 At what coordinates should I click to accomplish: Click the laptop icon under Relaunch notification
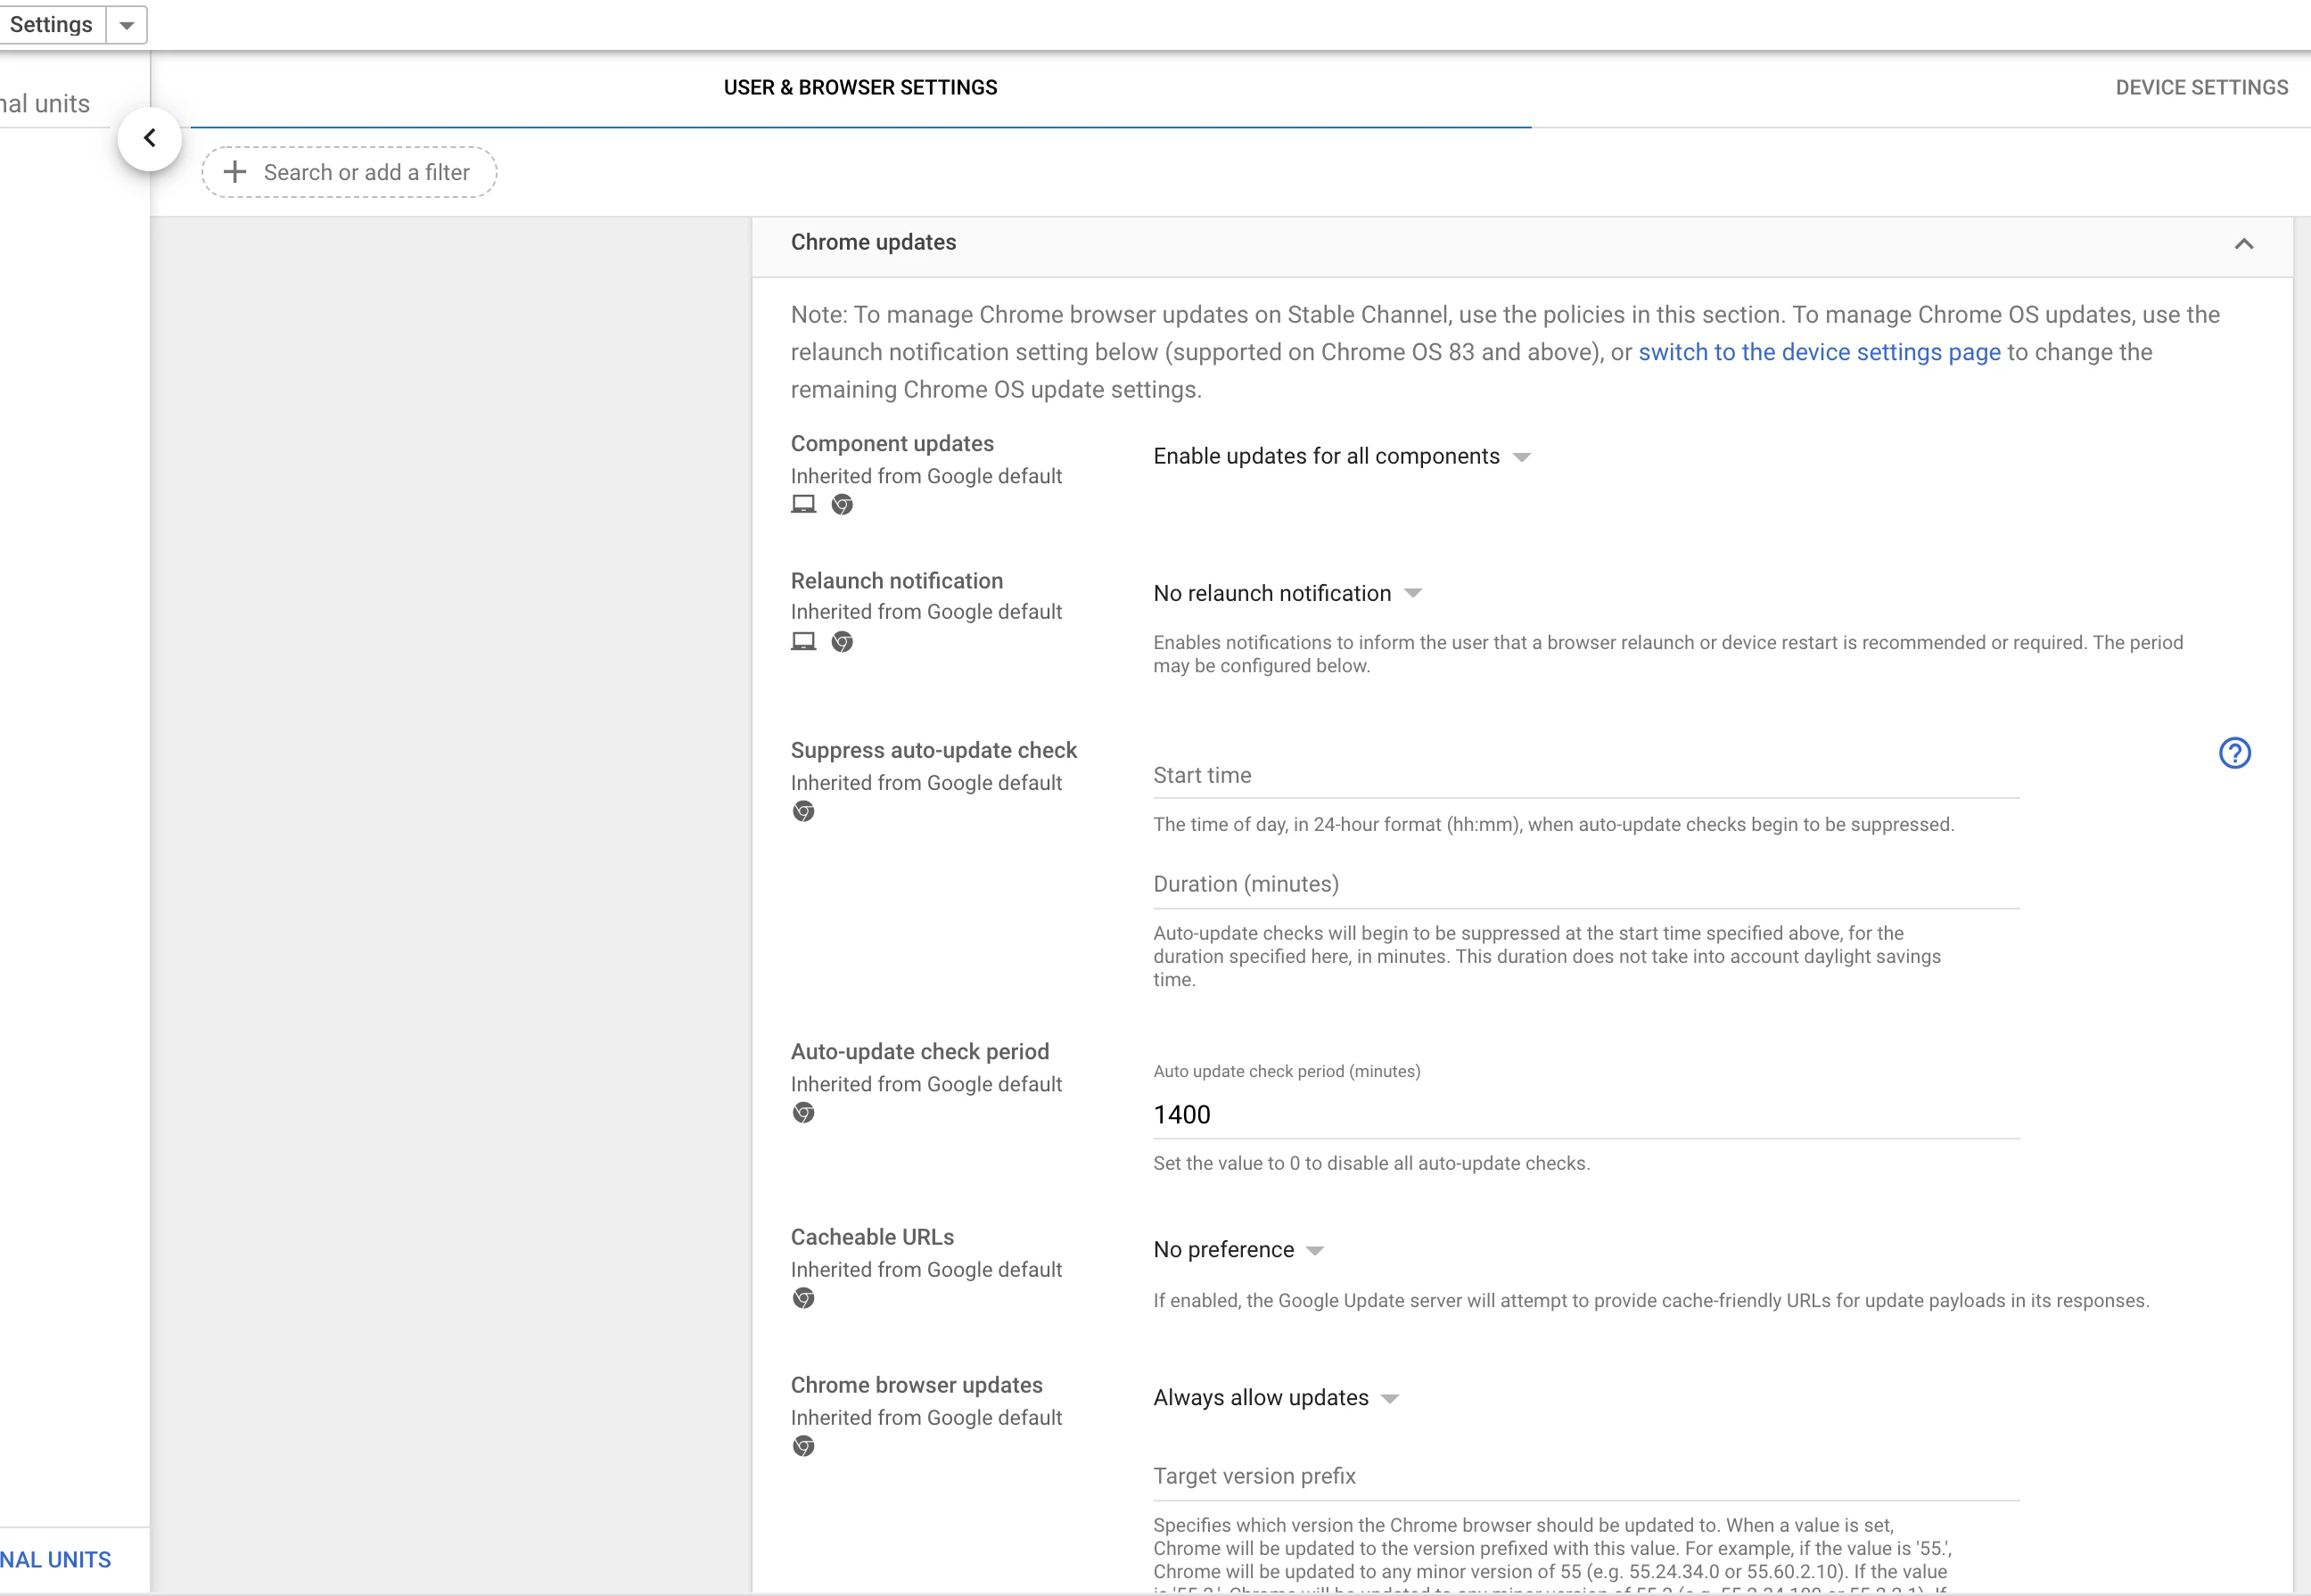803,641
